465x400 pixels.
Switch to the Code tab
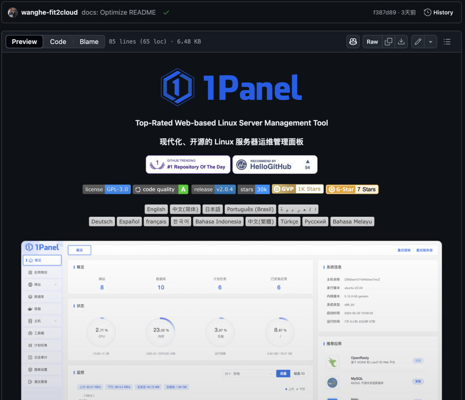point(58,42)
